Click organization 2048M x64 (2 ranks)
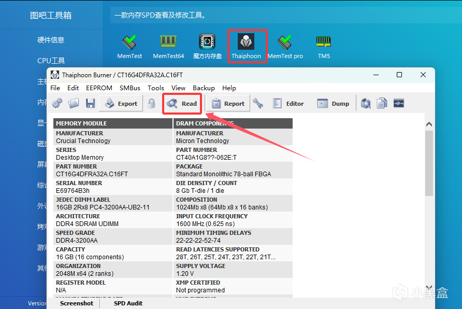 tap(85, 274)
